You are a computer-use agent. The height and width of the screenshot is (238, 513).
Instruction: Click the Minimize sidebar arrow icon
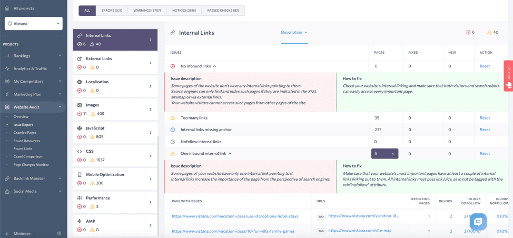coord(7,234)
